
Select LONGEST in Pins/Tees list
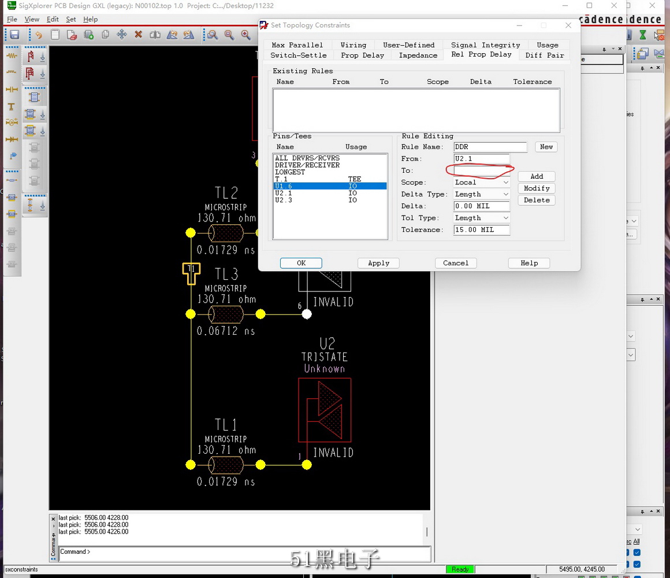330,172
